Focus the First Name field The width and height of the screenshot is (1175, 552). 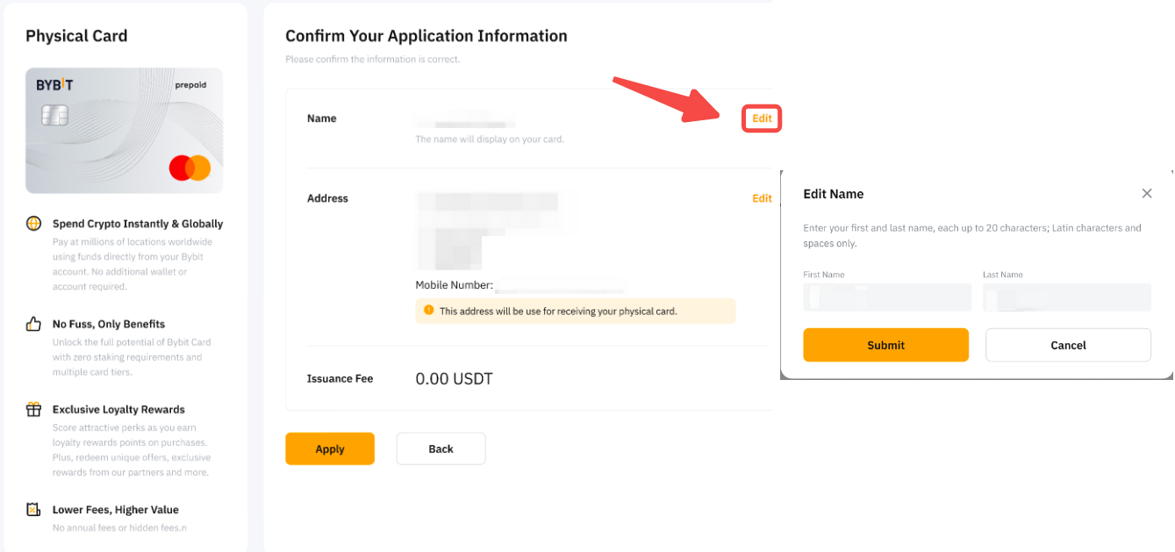(x=887, y=298)
